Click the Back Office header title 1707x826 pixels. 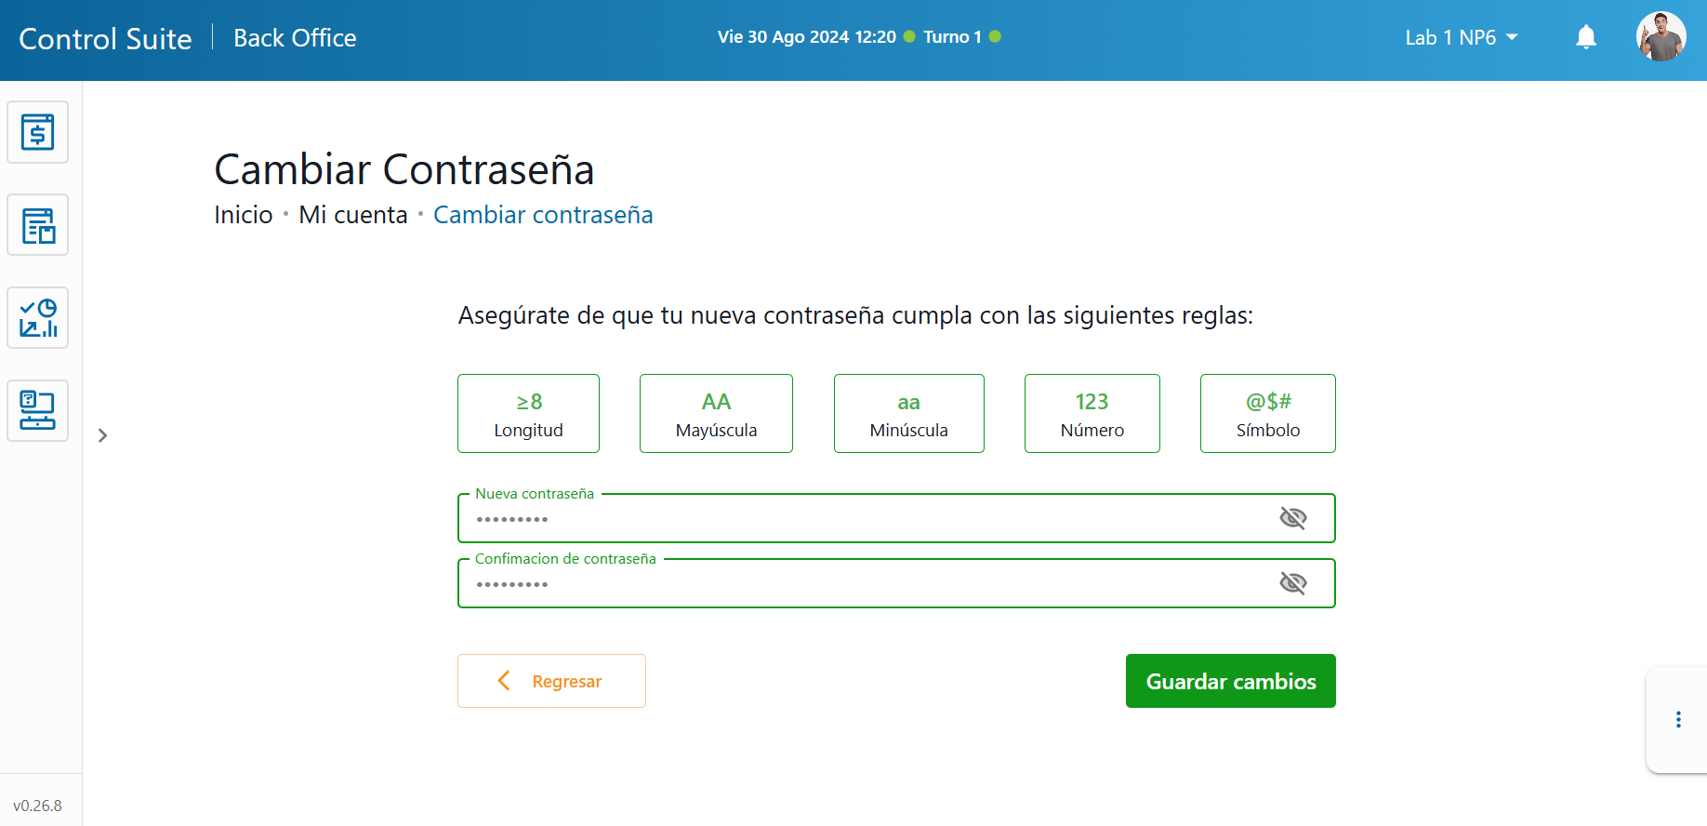[295, 38]
